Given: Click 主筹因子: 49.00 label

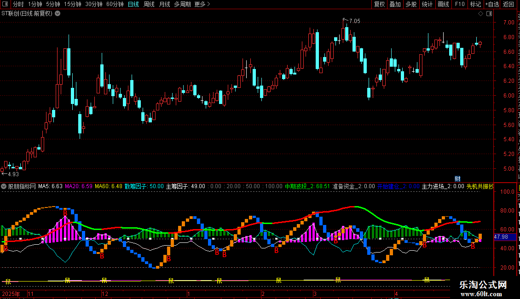Looking at the screenshot, I should pos(186,186).
